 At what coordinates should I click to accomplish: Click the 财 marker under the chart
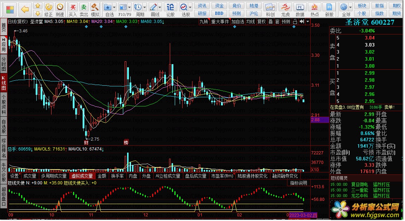[86, 142]
